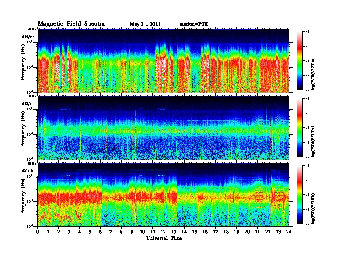Viewport: 344px width, 266px height.
Task: Click the dZ/dt spectrogram plot area
Action: pyautogui.click(x=163, y=195)
